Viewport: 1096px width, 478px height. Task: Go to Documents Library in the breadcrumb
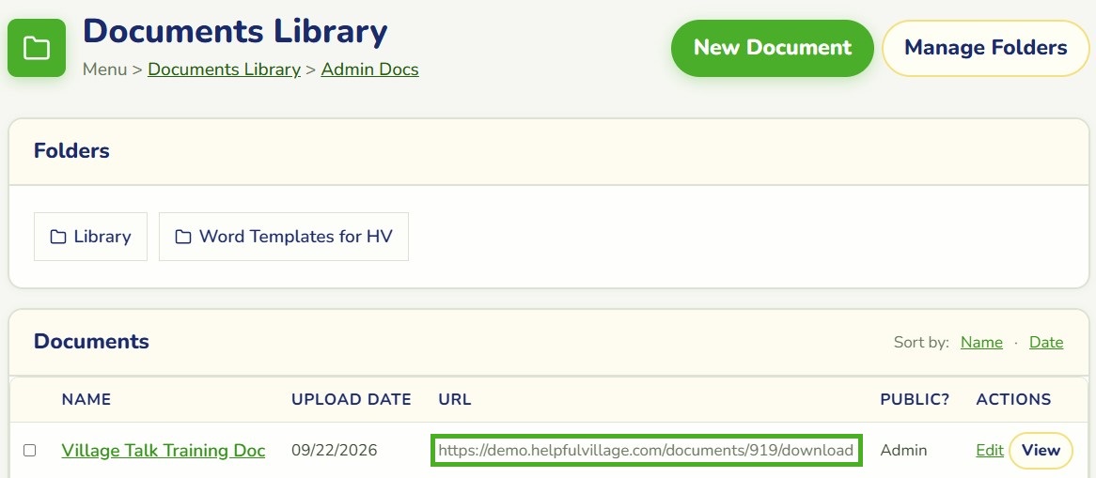225,69
